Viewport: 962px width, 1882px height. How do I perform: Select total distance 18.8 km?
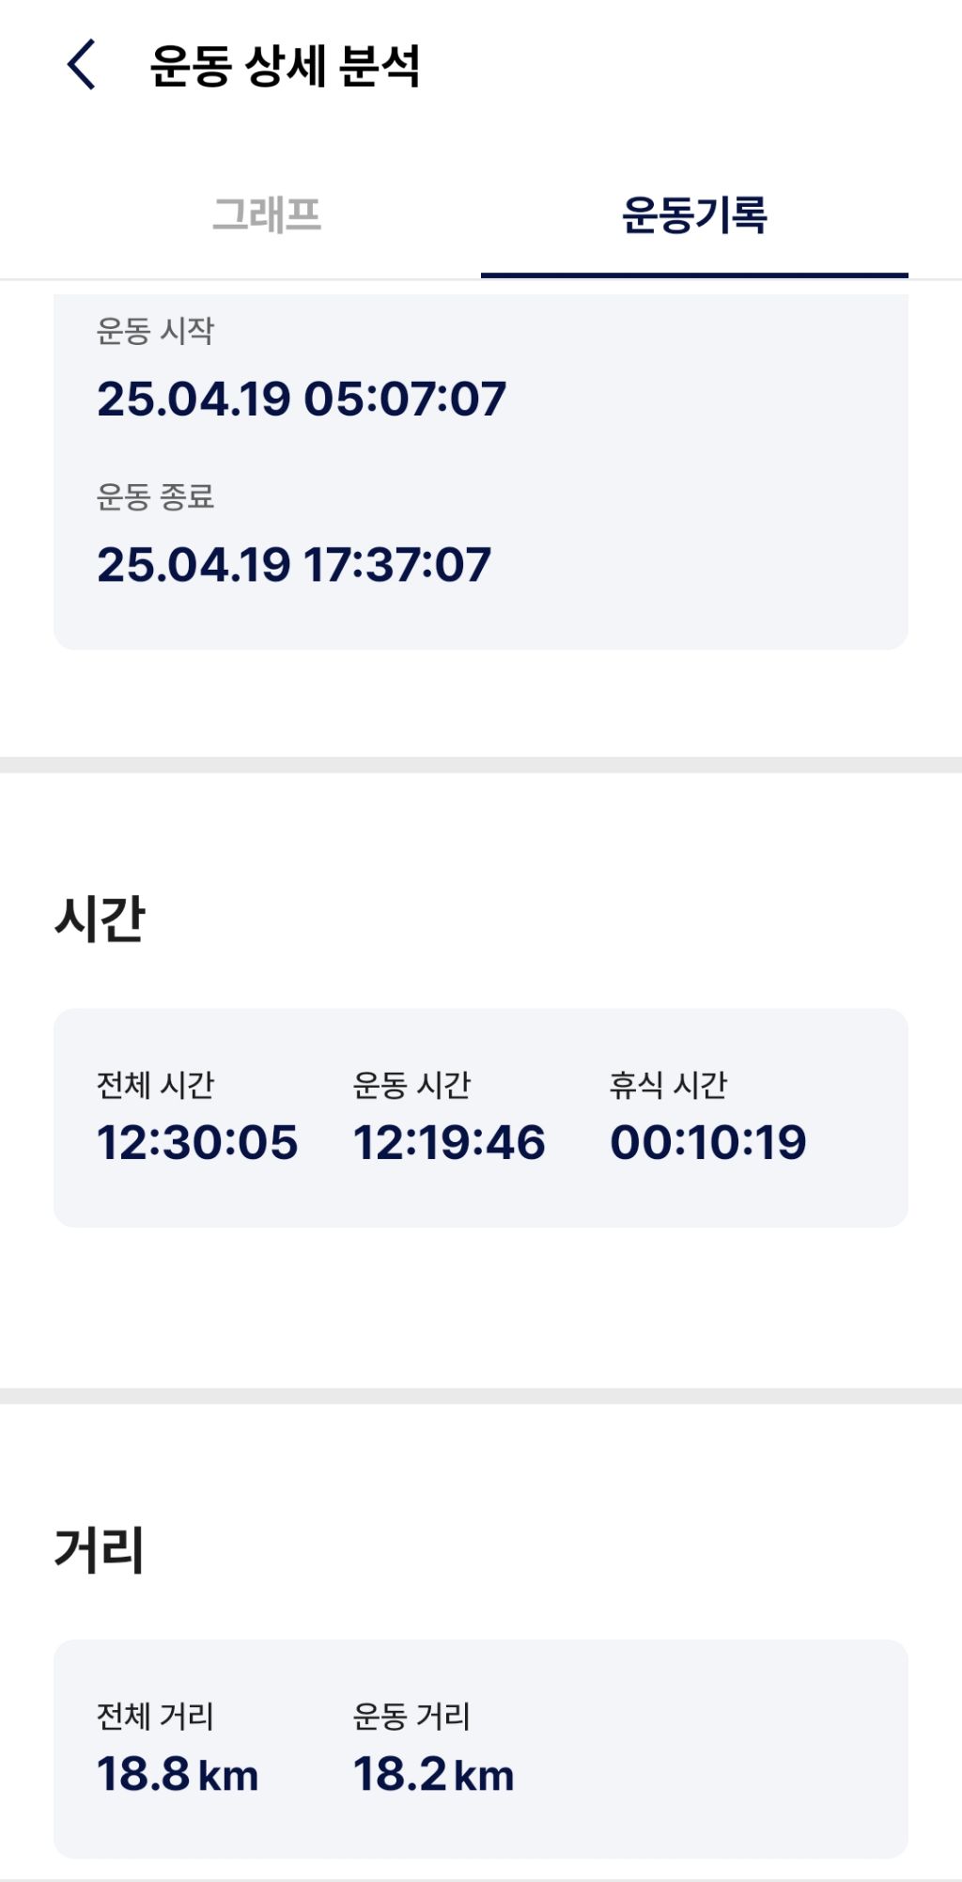tap(178, 1775)
